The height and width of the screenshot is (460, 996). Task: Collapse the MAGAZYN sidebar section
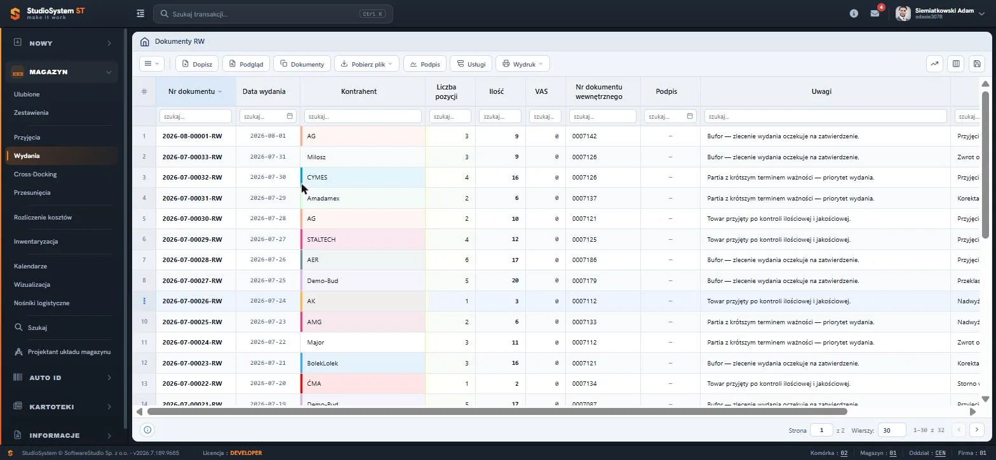coord(62,72)
